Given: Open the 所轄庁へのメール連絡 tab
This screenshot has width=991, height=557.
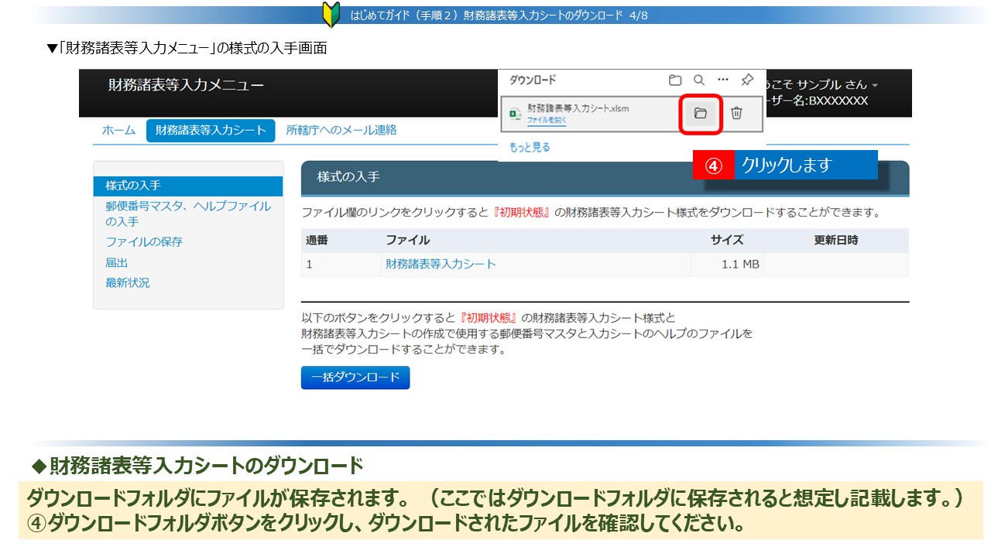Looking at the screenshot, I should [341, 130].
